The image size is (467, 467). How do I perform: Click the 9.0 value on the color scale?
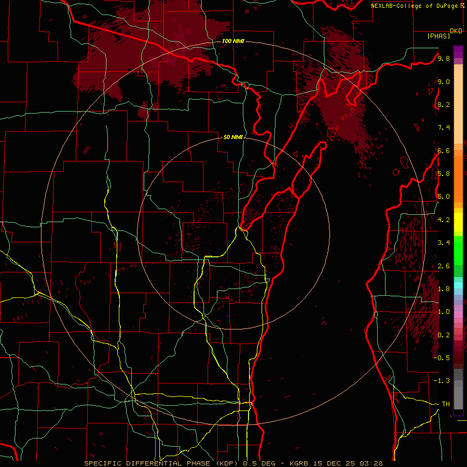(x=444, y=81)
